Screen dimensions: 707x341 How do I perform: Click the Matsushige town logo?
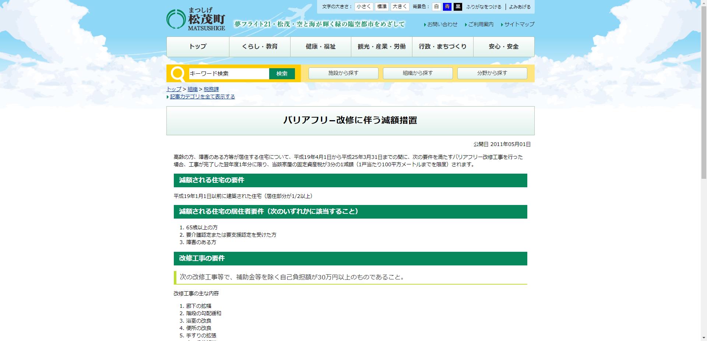coord(195,20)
